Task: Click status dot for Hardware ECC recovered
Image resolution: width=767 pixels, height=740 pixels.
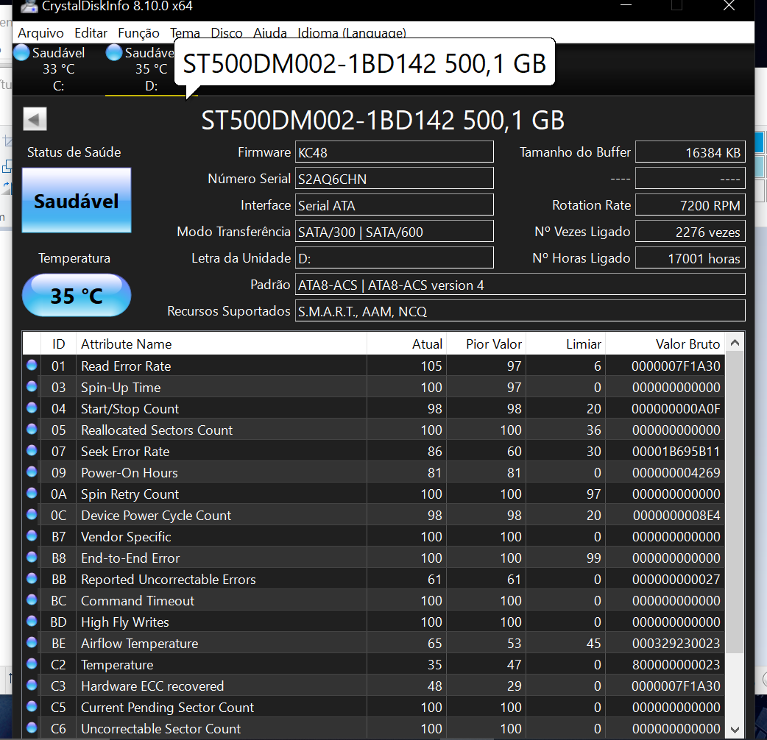Action: pyautogui.click(x=32, y=685)
